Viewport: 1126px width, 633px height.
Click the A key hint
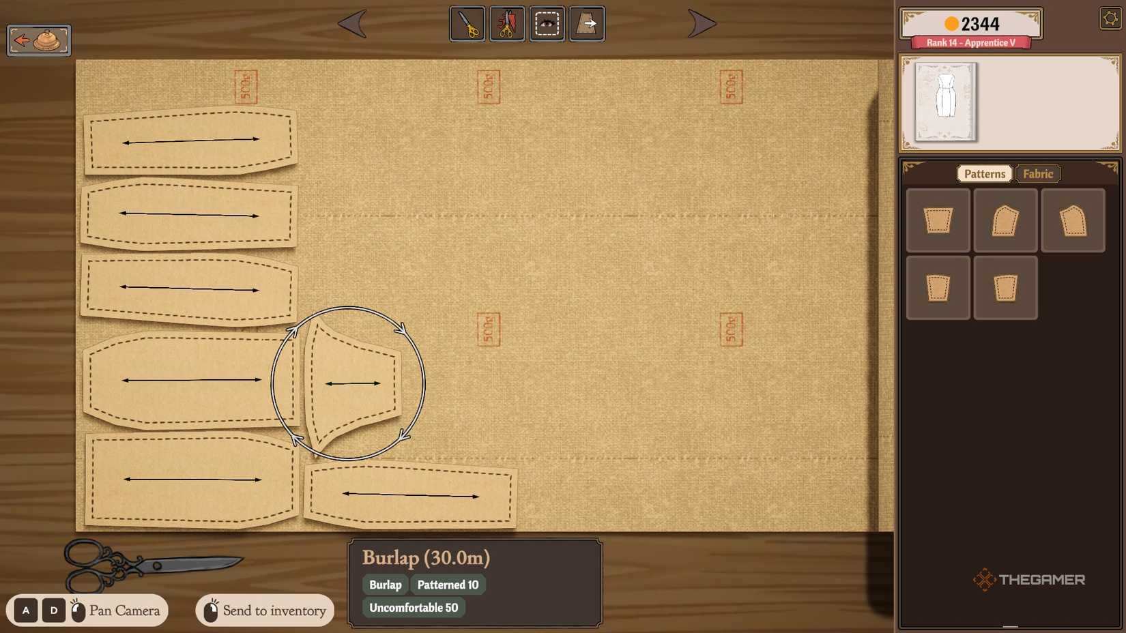(x=26, y=610)
